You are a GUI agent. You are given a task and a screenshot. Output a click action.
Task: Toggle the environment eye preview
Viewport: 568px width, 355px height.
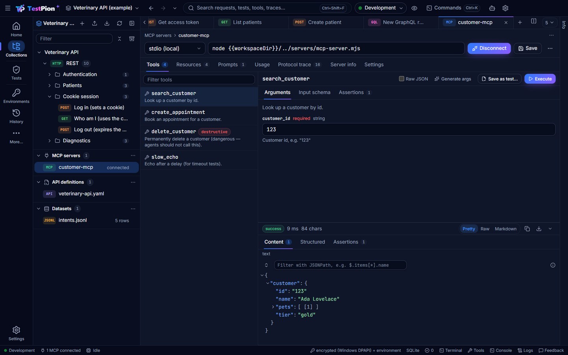click(414, 8)
